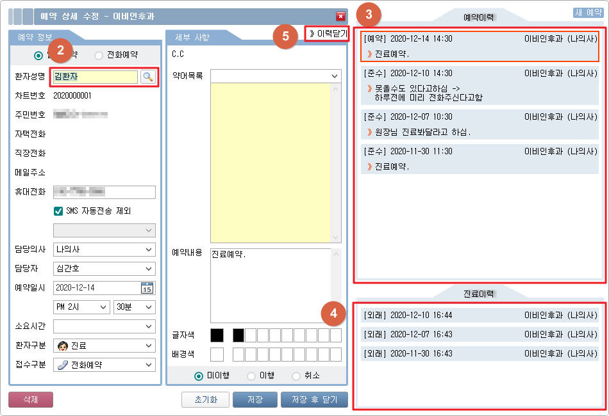Click the current 배경색 white swatch
Viewport: 609px width, 416px height.
(217, 354)
